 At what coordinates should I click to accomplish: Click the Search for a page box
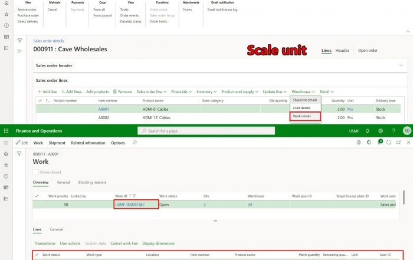coord(206,131)
